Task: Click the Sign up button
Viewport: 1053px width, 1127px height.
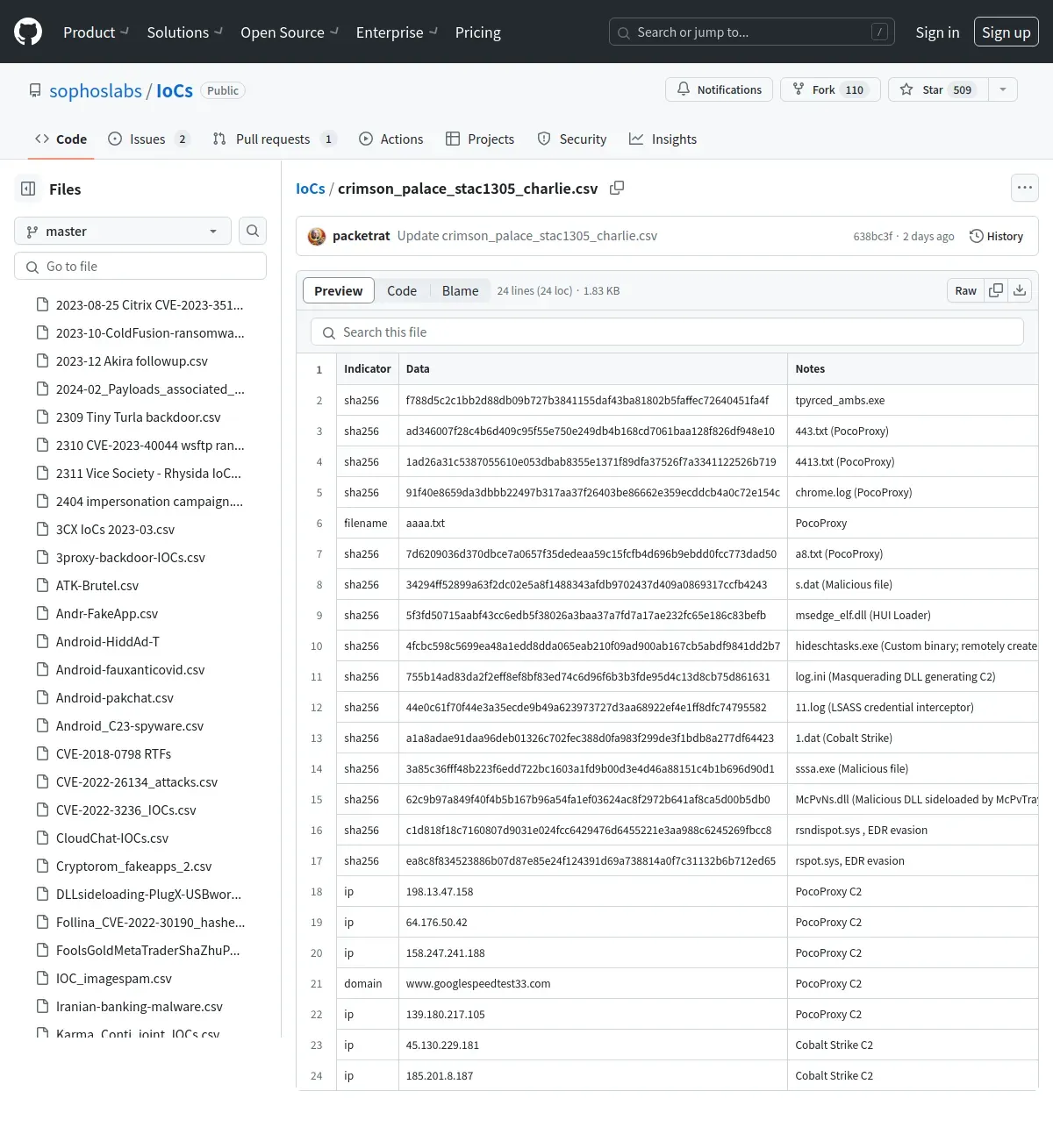Action: [1006, 32]
